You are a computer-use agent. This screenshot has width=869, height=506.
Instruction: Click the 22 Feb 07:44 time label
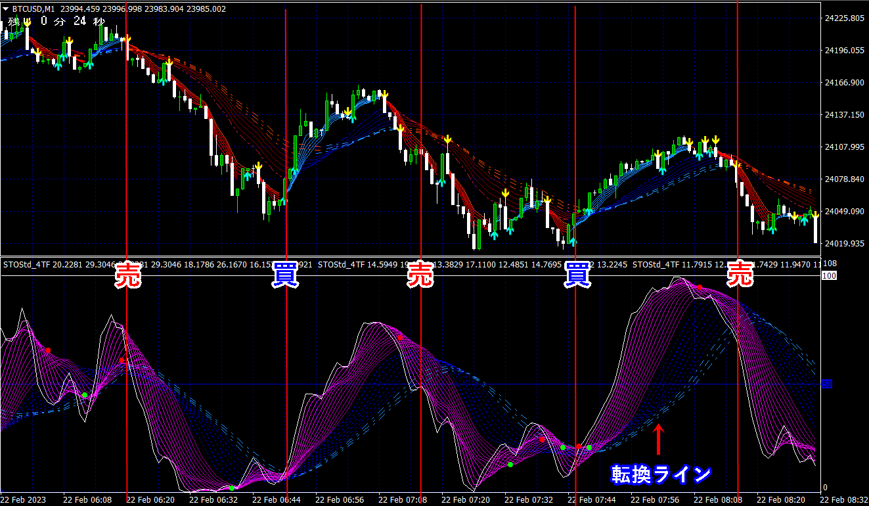tap(592, 499)
